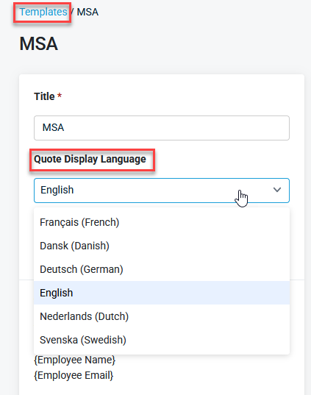Image resolution: width=311 pixels, height=395 pixels.
Task: Click the MSA breadcrumb item
Action: pos(87,12)
